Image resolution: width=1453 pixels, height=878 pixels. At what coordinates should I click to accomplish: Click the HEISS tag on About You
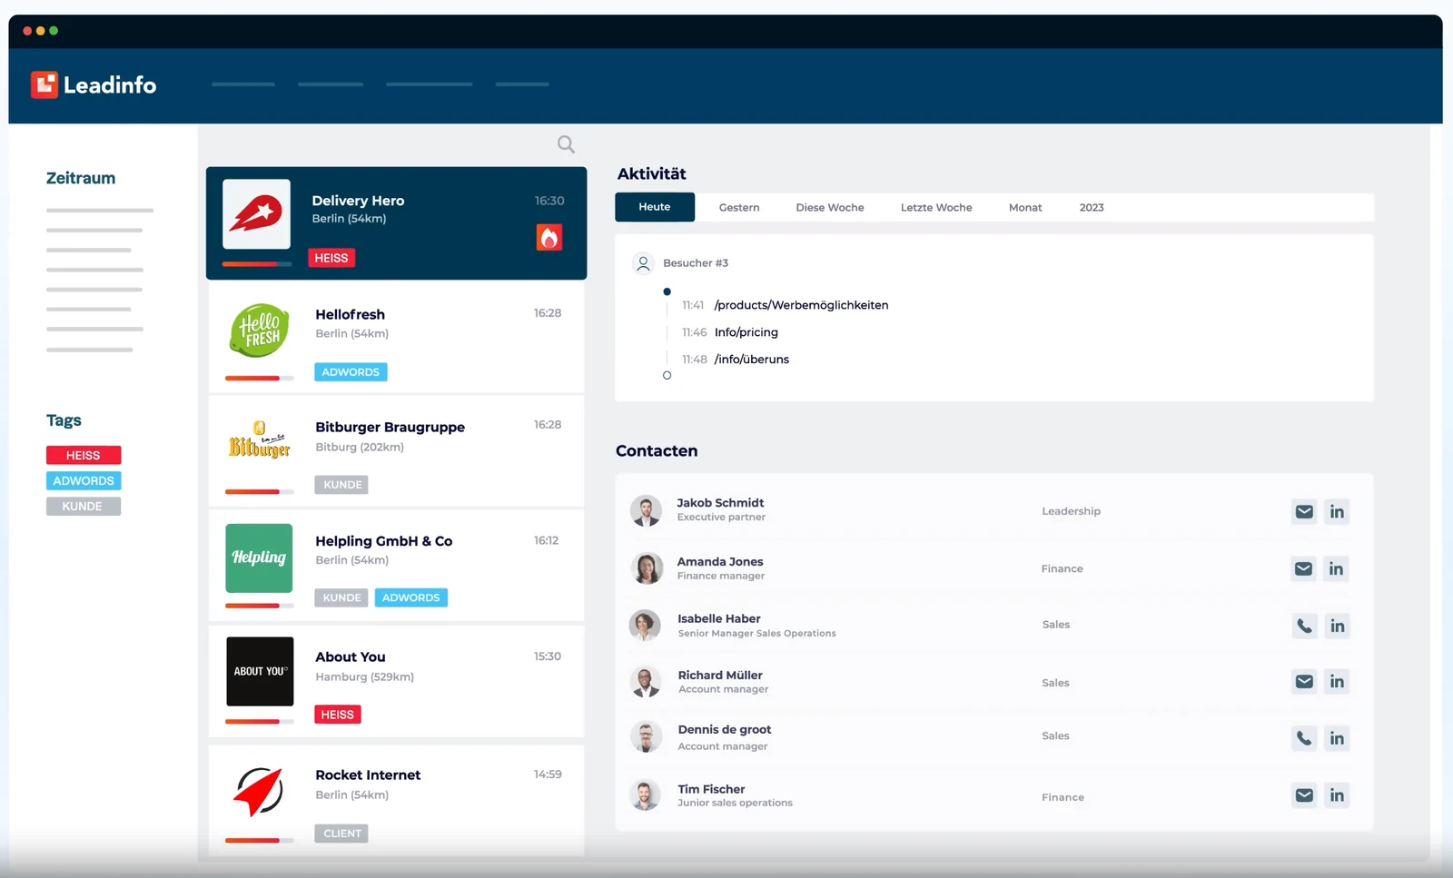[338, 715]
